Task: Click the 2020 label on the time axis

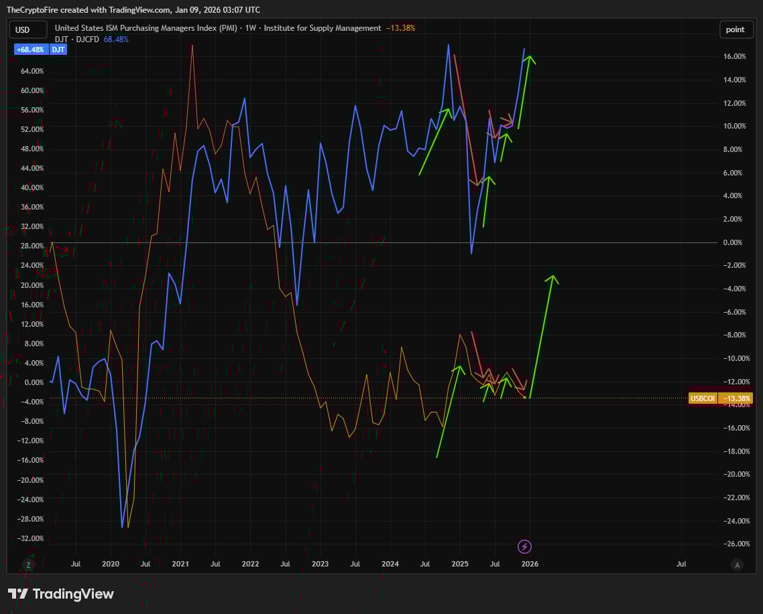Action: (x=111, y=564)
